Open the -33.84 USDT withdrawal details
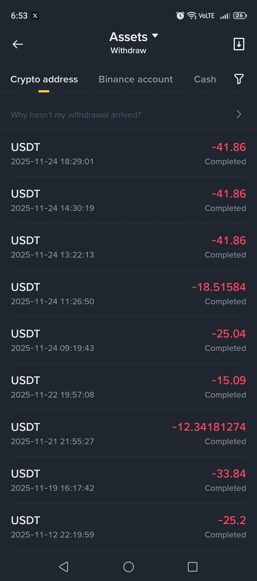257x581 pixels. 128,480
